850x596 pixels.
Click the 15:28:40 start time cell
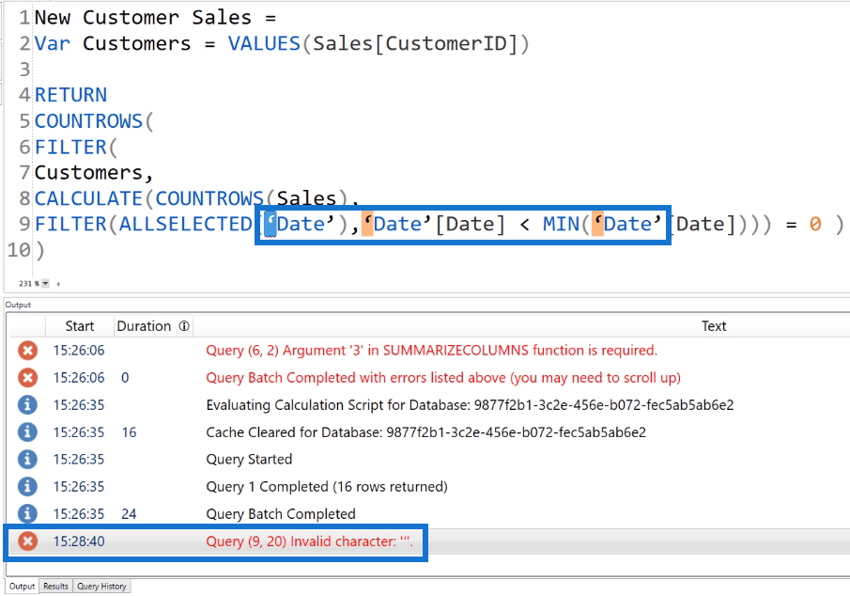tap(79, 541)
